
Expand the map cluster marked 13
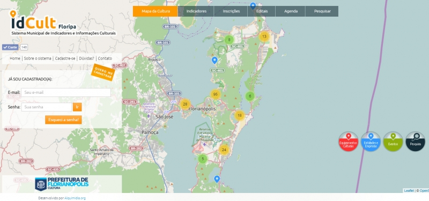pos(264,36)
